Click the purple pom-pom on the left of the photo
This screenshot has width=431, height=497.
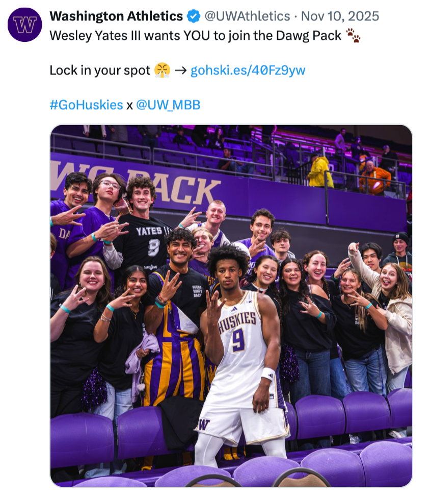click(94, 389)
